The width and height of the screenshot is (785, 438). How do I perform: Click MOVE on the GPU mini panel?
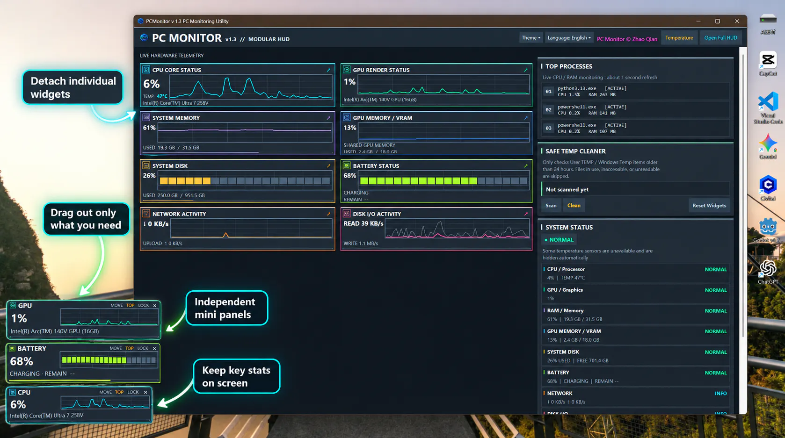[116, 305]
